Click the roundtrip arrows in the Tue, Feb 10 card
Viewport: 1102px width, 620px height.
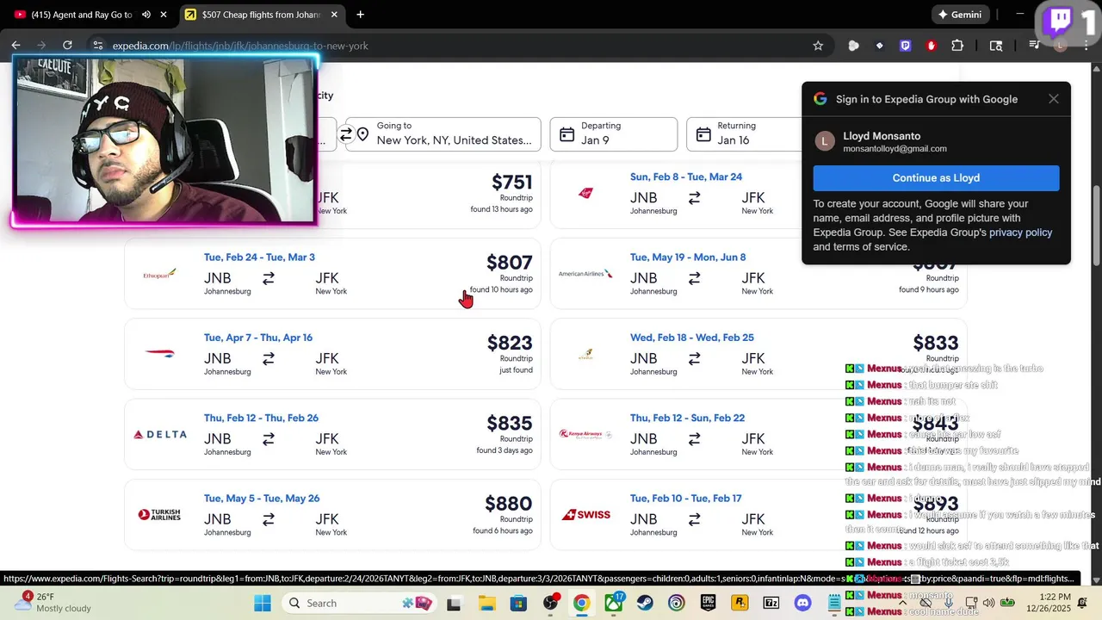(x=694, y=519)
